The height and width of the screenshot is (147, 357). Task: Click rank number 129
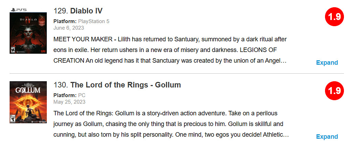pyautogui.click(x=61, y=11)
